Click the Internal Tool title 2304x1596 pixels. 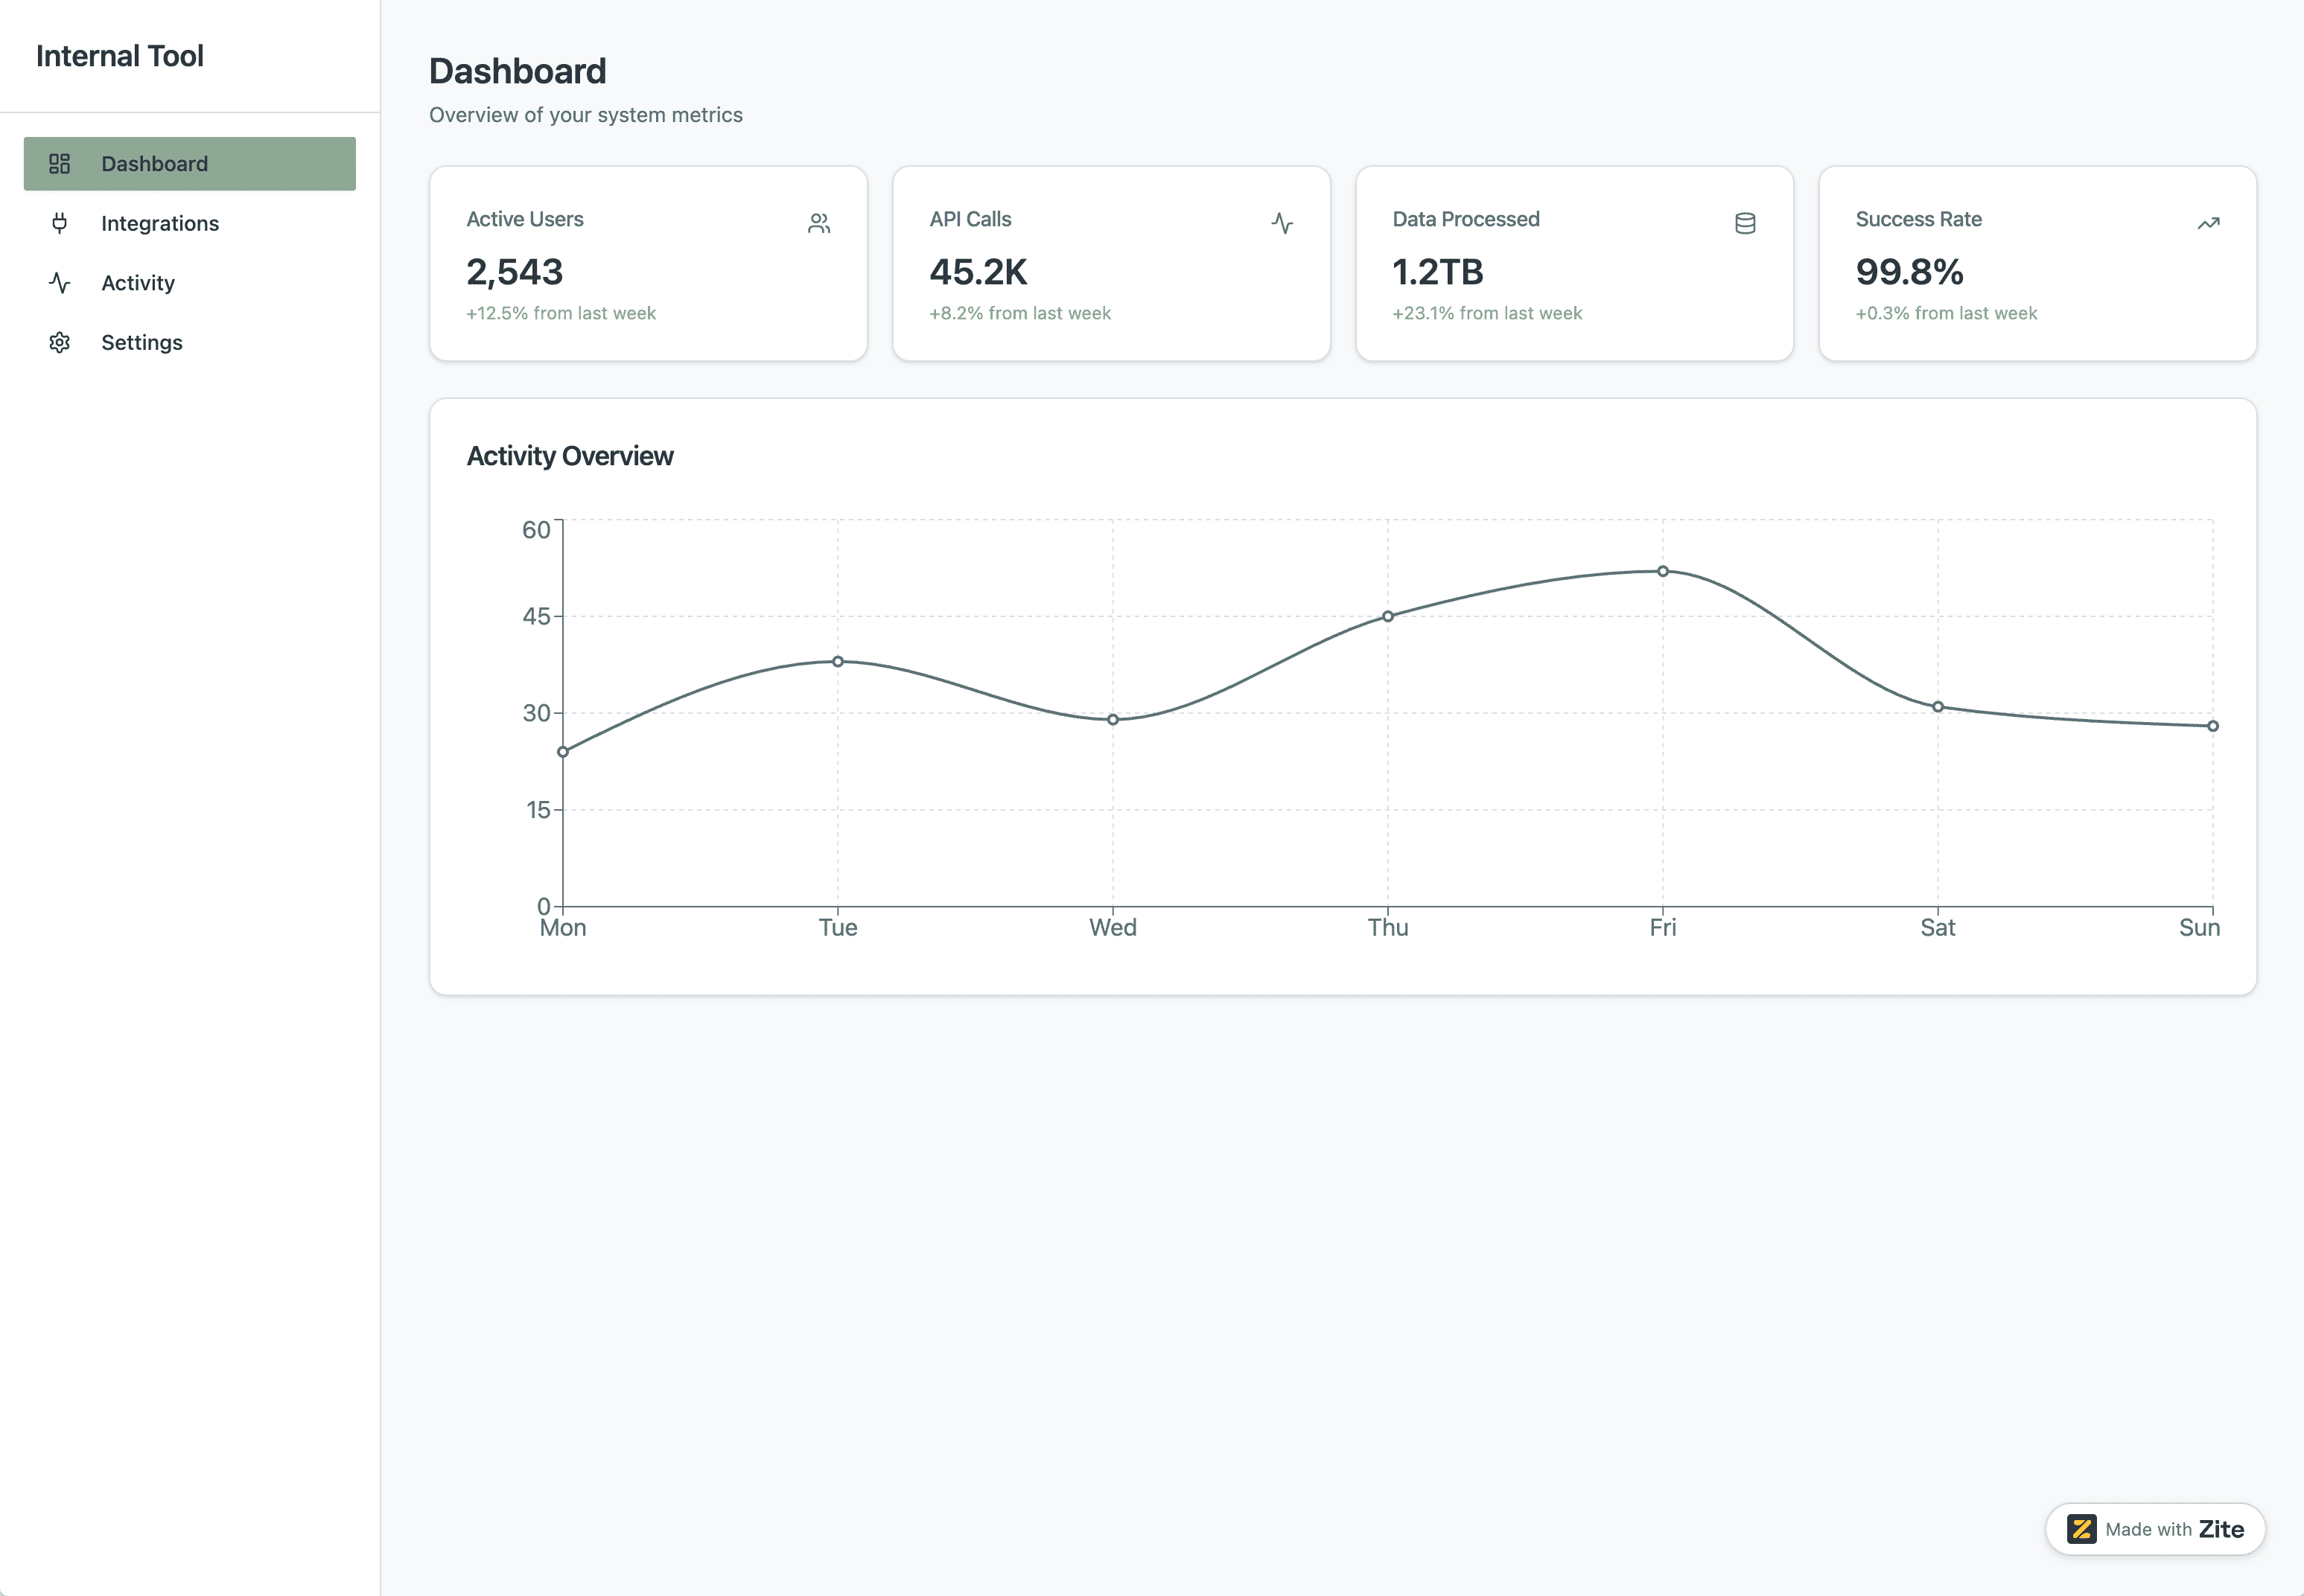(120, 56)
